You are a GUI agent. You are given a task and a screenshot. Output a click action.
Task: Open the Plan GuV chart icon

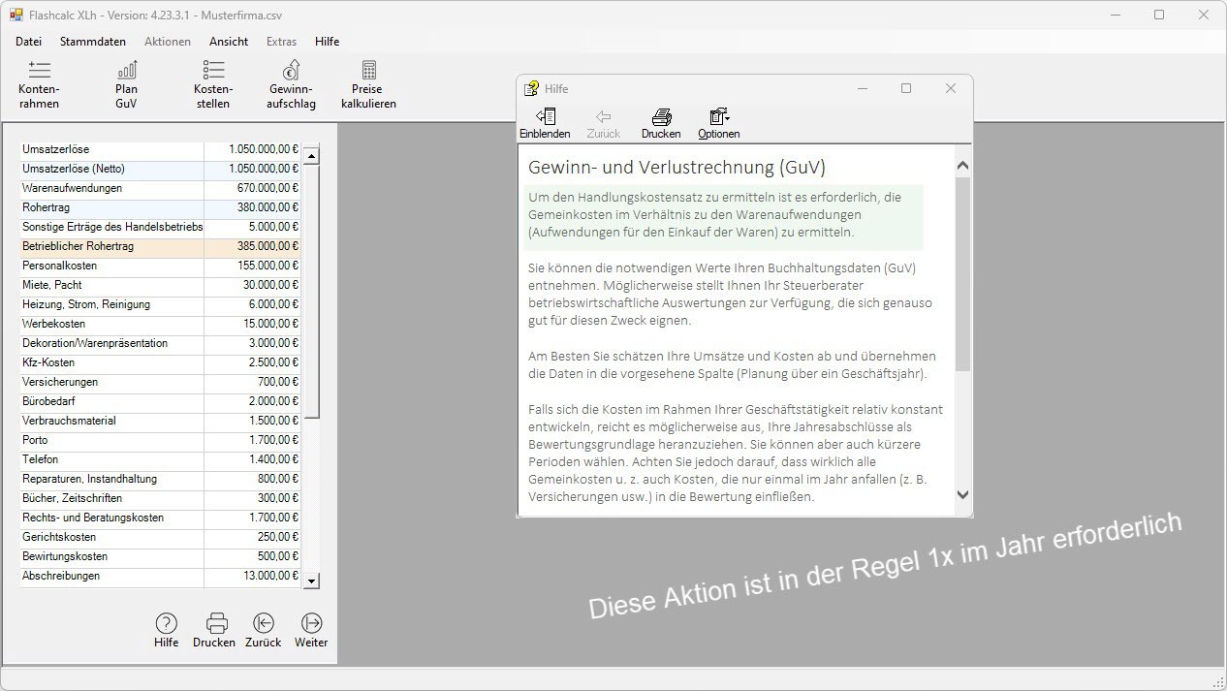[x=126, y=71]
